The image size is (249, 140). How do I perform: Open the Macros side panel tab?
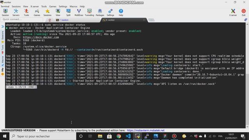click(x=3, y=61)
